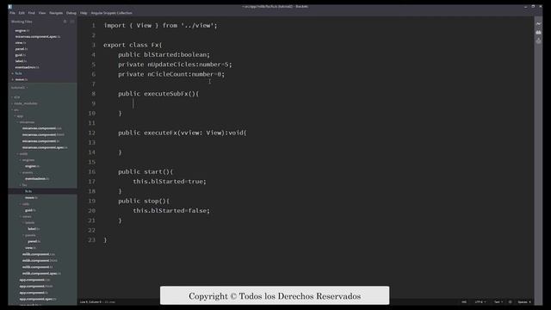Open the File menu

pos(12,13)
